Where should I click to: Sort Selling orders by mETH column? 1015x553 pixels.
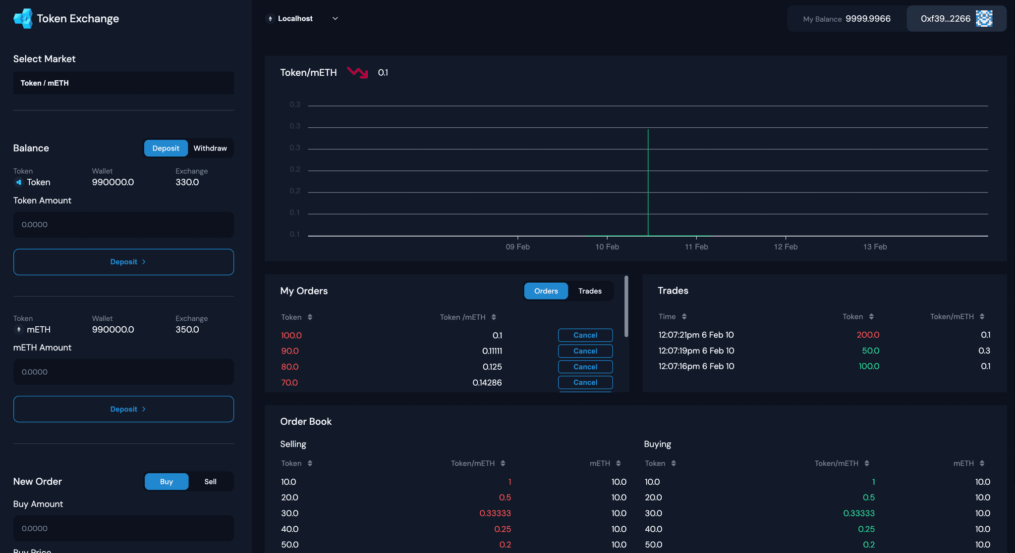point(618,463)
